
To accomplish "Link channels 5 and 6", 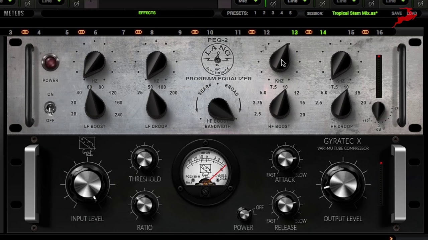I will (82, 32).
